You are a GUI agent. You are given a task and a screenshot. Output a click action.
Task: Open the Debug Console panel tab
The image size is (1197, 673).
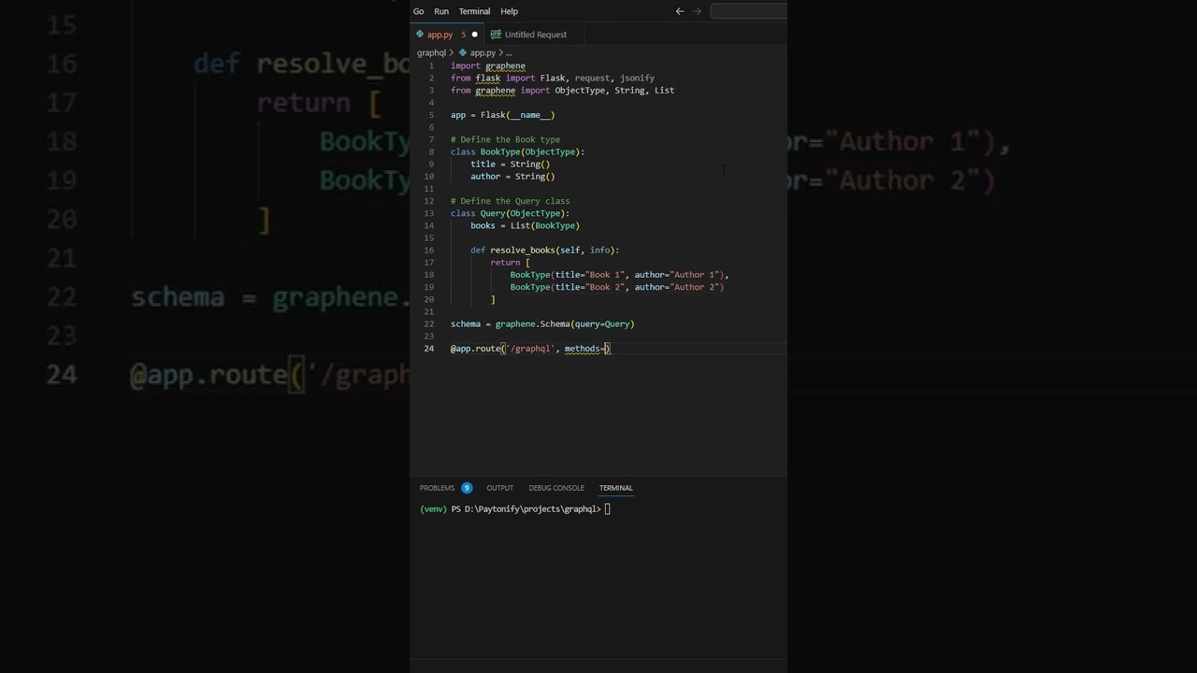pyautogui.click(x=556, y=488)
